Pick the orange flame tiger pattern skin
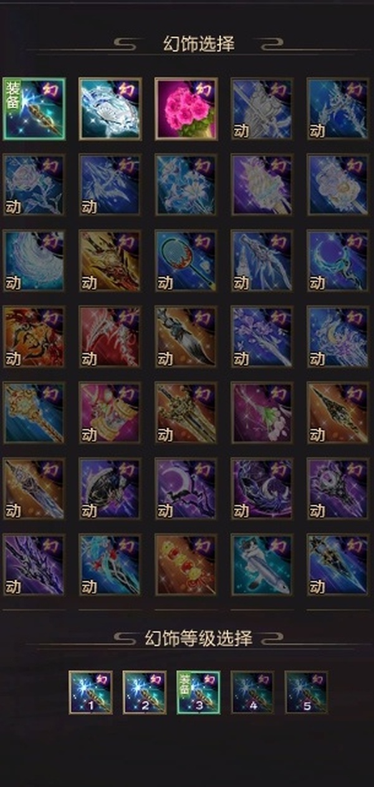 tap(34, 336)
